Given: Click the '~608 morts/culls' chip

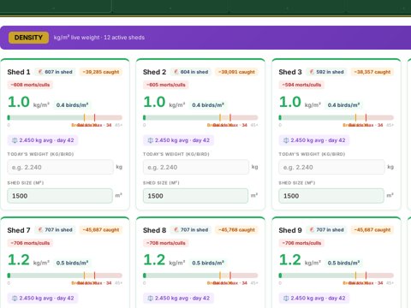Looking at the screenshot, I should 30,85.
